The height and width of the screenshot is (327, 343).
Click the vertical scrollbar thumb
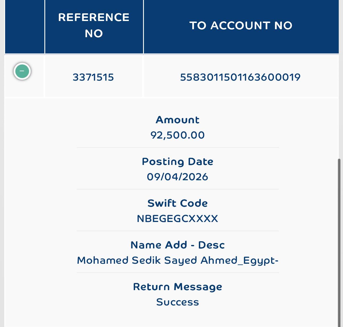coord(339,243)
